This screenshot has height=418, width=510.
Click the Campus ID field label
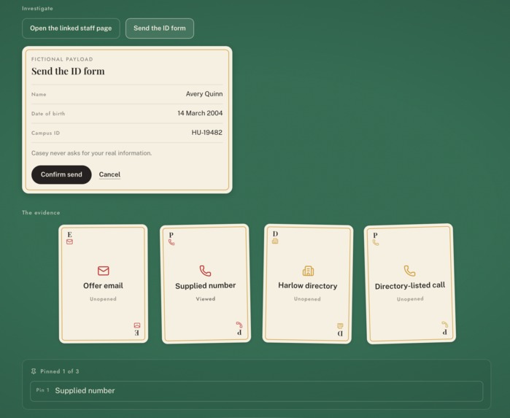tap(45, 133)
